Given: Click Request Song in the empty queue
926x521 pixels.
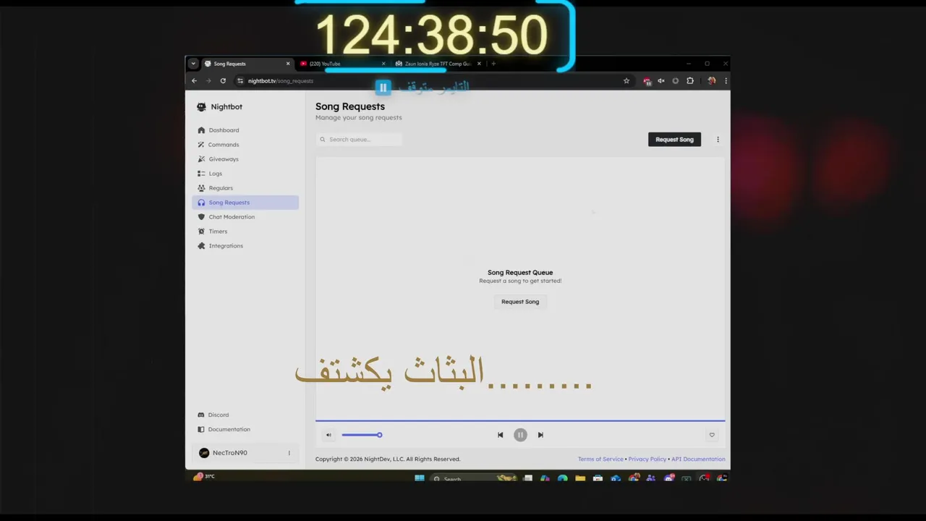Looking at the screenshot, I should tap(520, 302).
